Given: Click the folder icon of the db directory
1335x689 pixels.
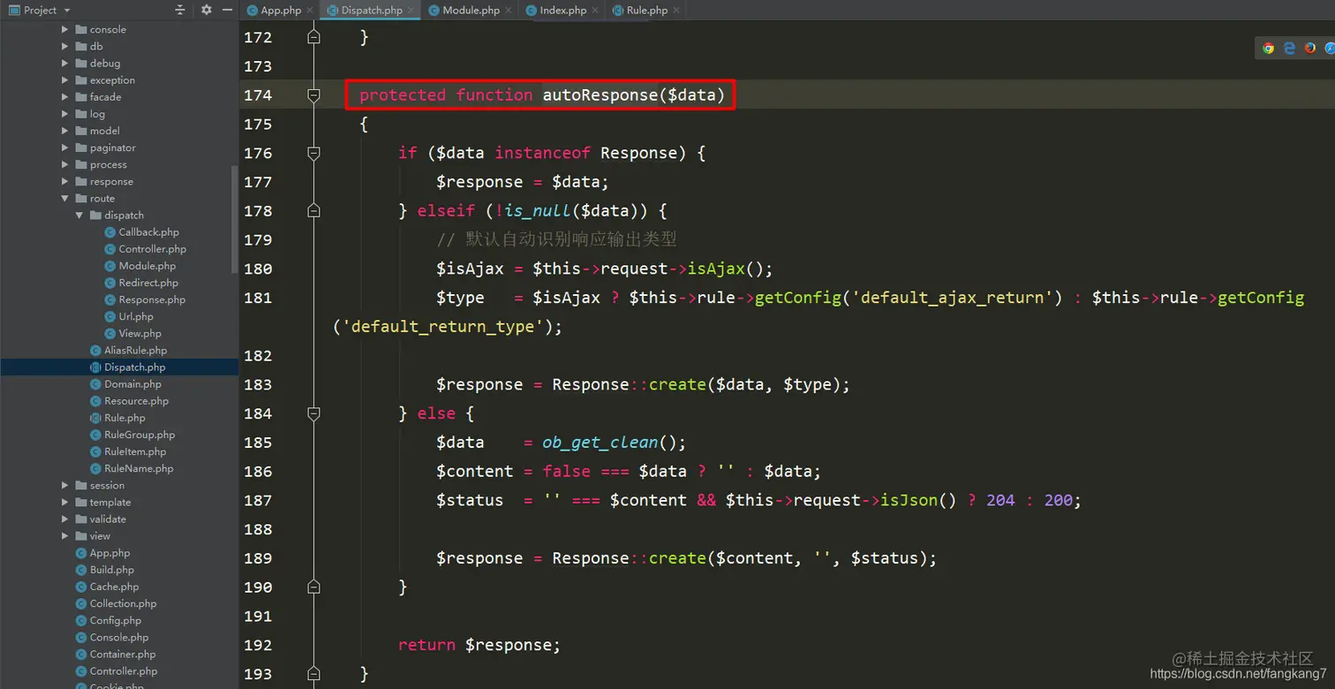Looking at the screenshot, I should coord(81,46).
